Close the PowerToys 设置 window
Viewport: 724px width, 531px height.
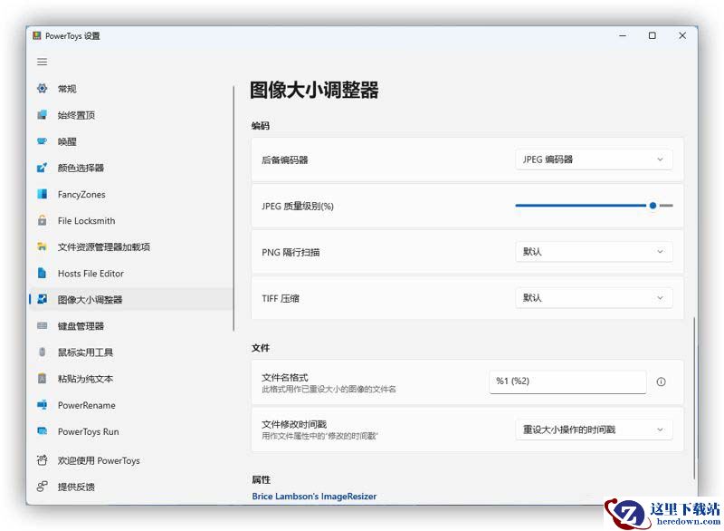[682, 35]
